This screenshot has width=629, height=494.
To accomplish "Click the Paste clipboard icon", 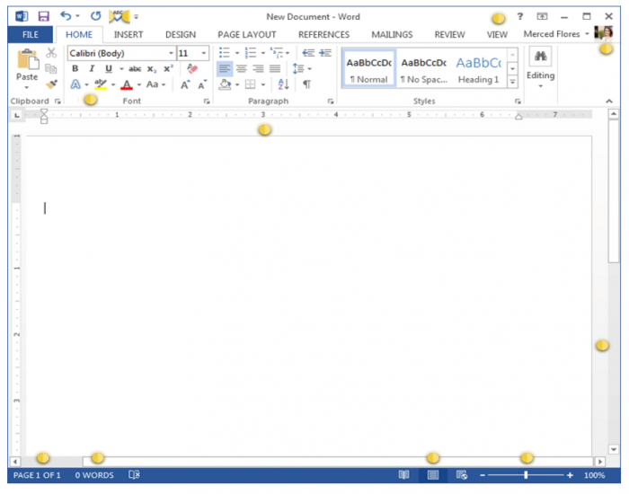I will [27, 59].
